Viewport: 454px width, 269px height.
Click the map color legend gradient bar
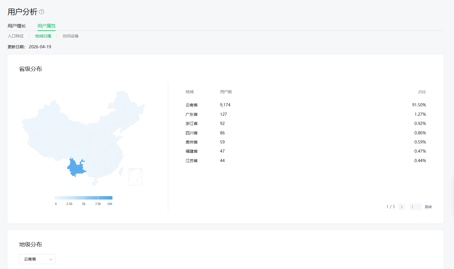coord(83,198)
